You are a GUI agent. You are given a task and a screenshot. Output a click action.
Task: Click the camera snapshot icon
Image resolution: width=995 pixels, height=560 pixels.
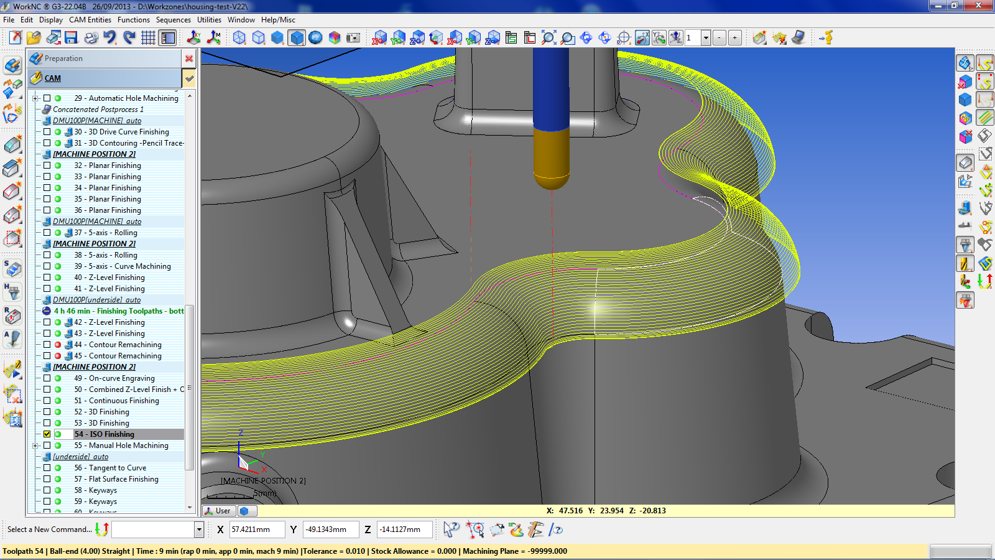pyautogui.click(x=353, y=38)
